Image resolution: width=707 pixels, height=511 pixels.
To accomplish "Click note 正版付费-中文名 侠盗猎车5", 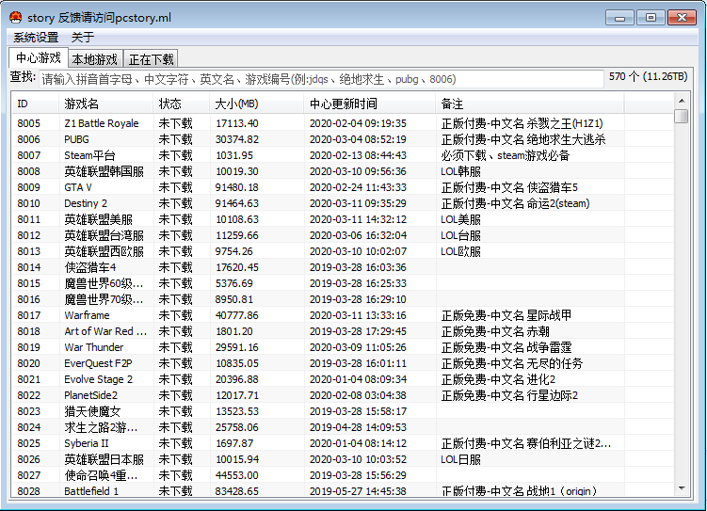I will pyautogui.click(x=509, y=187).
